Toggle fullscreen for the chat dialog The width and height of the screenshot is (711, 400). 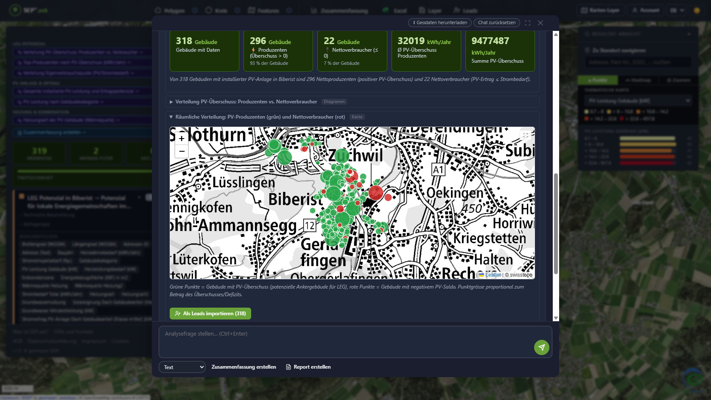[528, 23]
